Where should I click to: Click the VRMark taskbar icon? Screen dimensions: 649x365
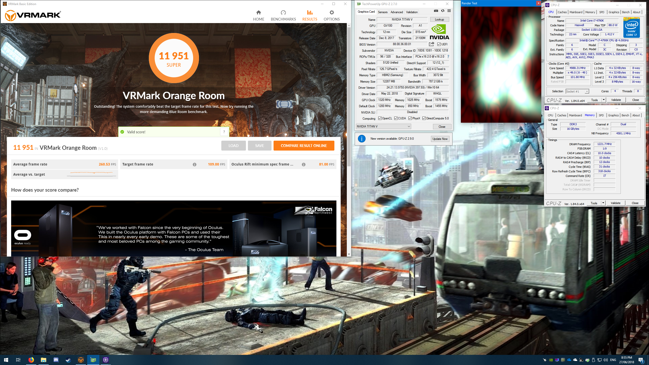tap(81, 360)
